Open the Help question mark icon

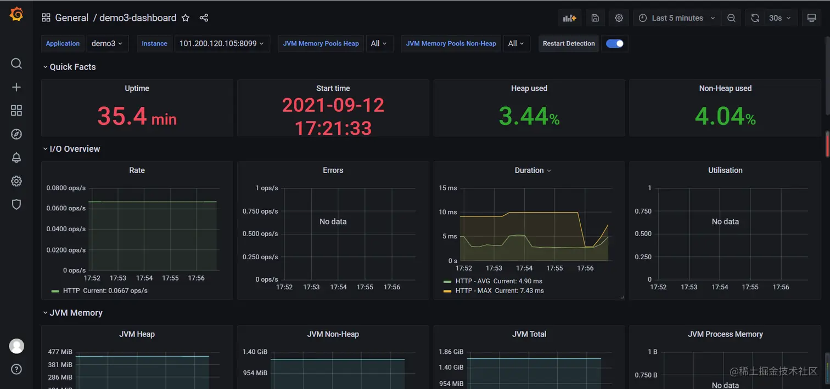[16, 369]
